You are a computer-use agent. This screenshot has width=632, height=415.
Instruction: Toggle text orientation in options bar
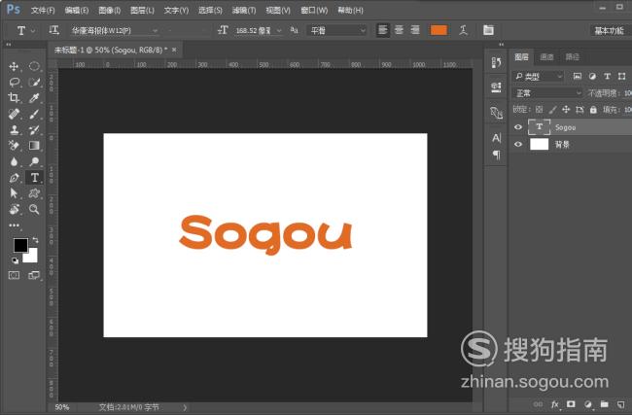(53, 30)
